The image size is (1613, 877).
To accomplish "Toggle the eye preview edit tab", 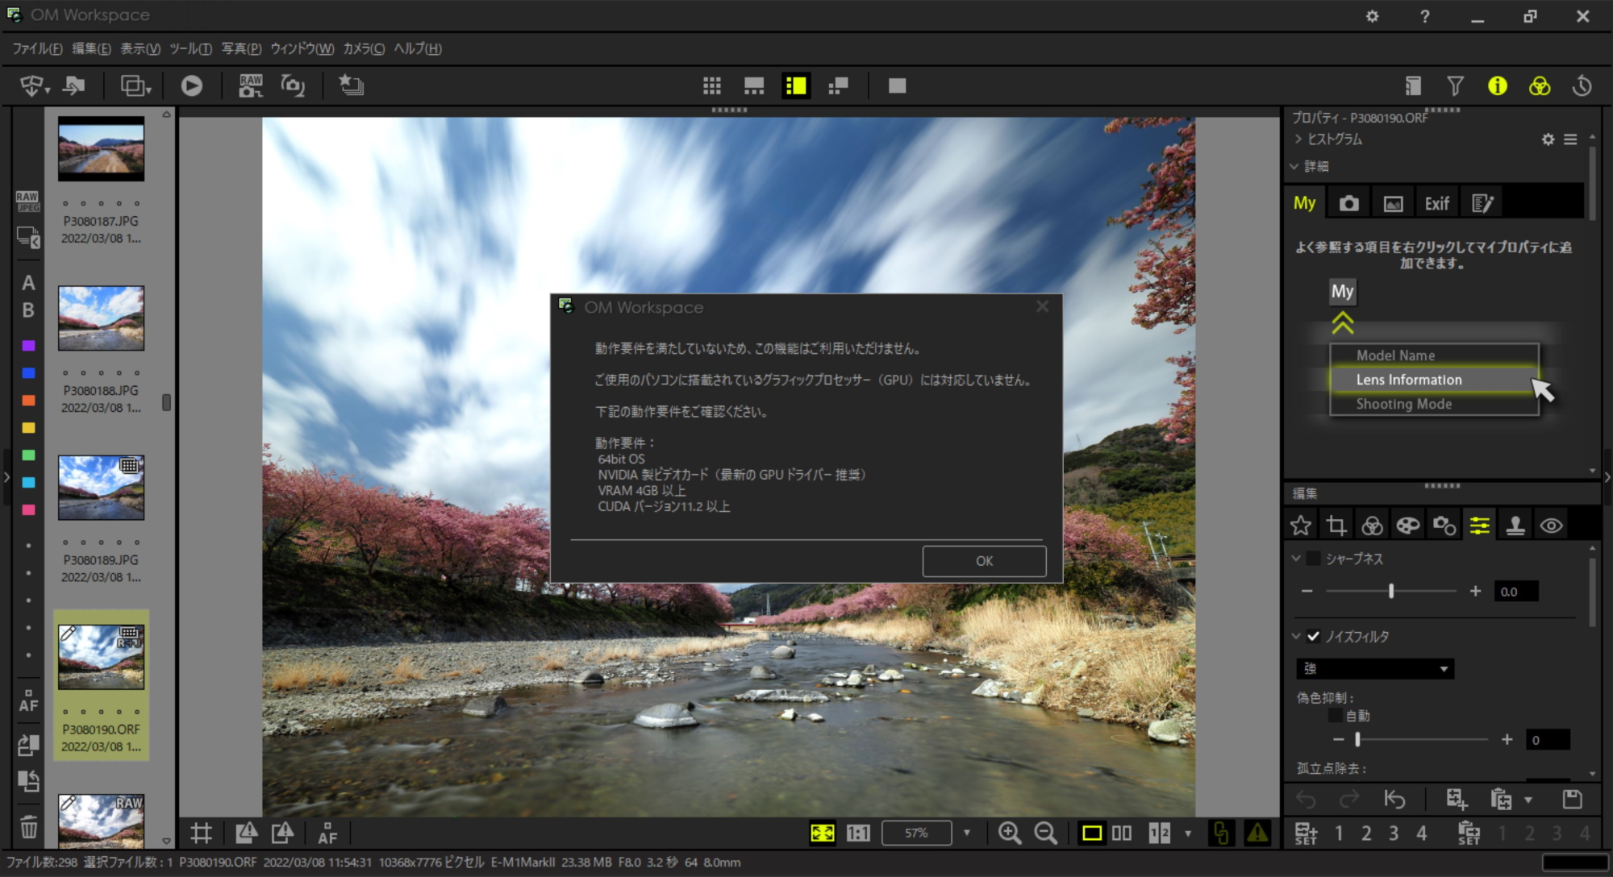I will click(x=1551, y=526).
